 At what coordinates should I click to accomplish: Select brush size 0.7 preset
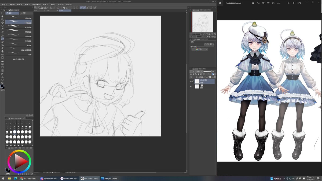point(7,122)
